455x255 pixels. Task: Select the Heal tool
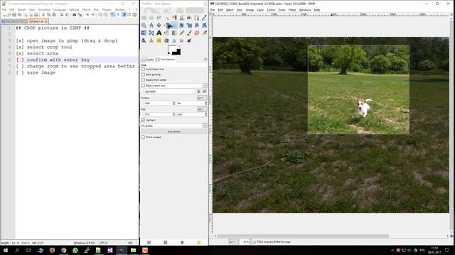point(159,40)
